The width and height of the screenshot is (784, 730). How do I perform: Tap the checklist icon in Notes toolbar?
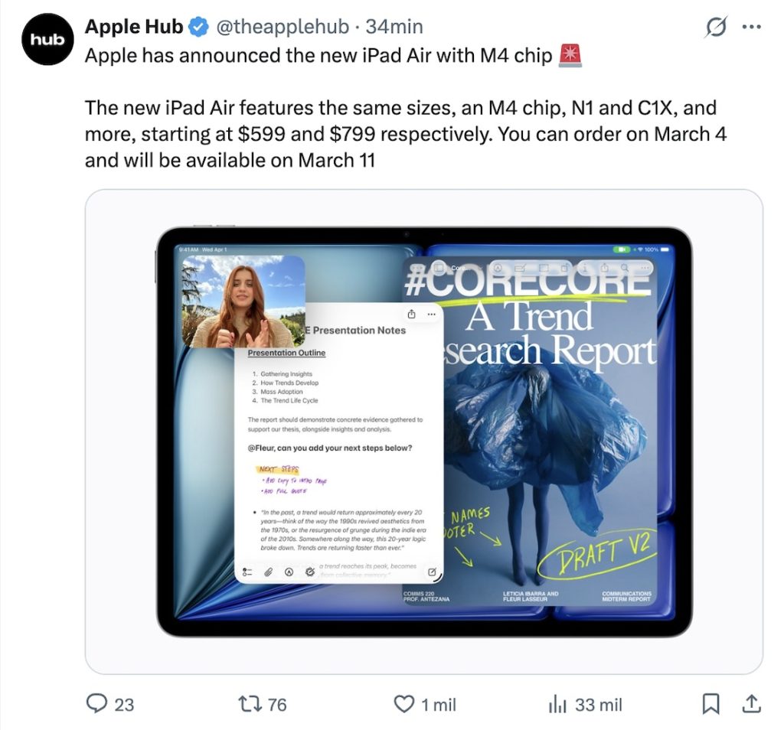tap(247, 572)
